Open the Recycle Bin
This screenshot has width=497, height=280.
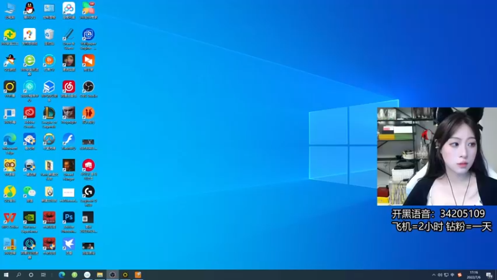click(49, 36)
